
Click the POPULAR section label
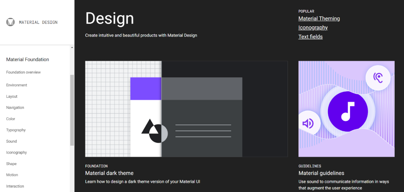click(306, 11)
